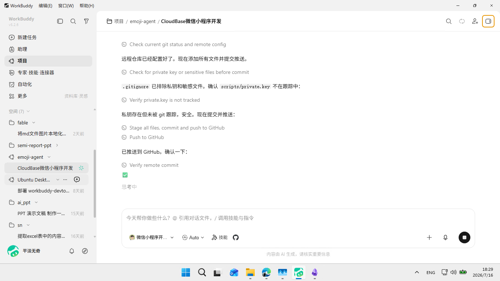
Task: Click the message input field
Action: [x=298, y=218]
